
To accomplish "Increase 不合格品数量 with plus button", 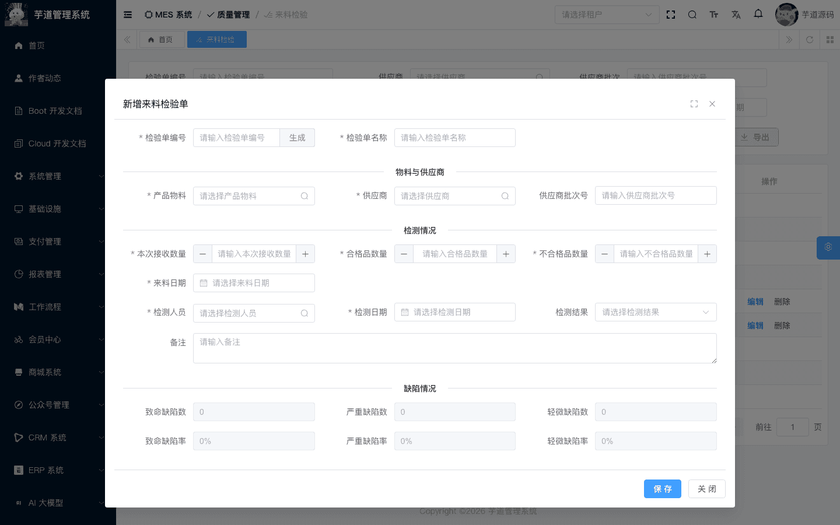I will 707,254.
